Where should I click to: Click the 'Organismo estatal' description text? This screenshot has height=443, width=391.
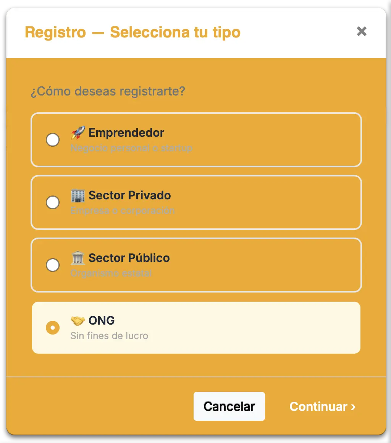coord(111,273)
